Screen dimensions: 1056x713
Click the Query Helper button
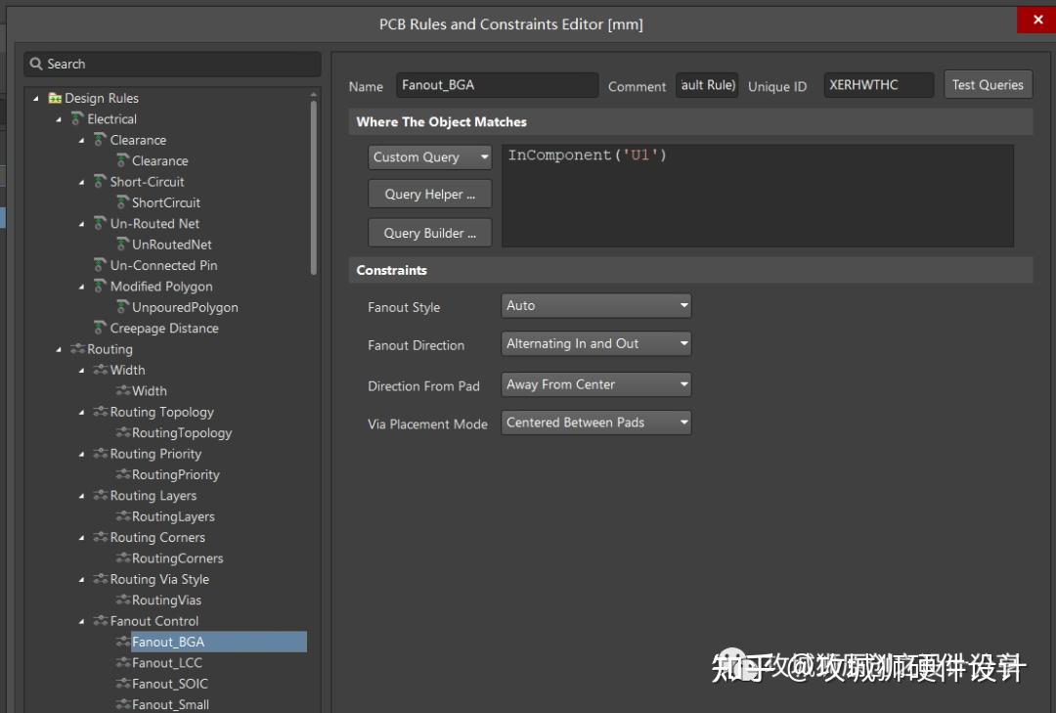429,193
